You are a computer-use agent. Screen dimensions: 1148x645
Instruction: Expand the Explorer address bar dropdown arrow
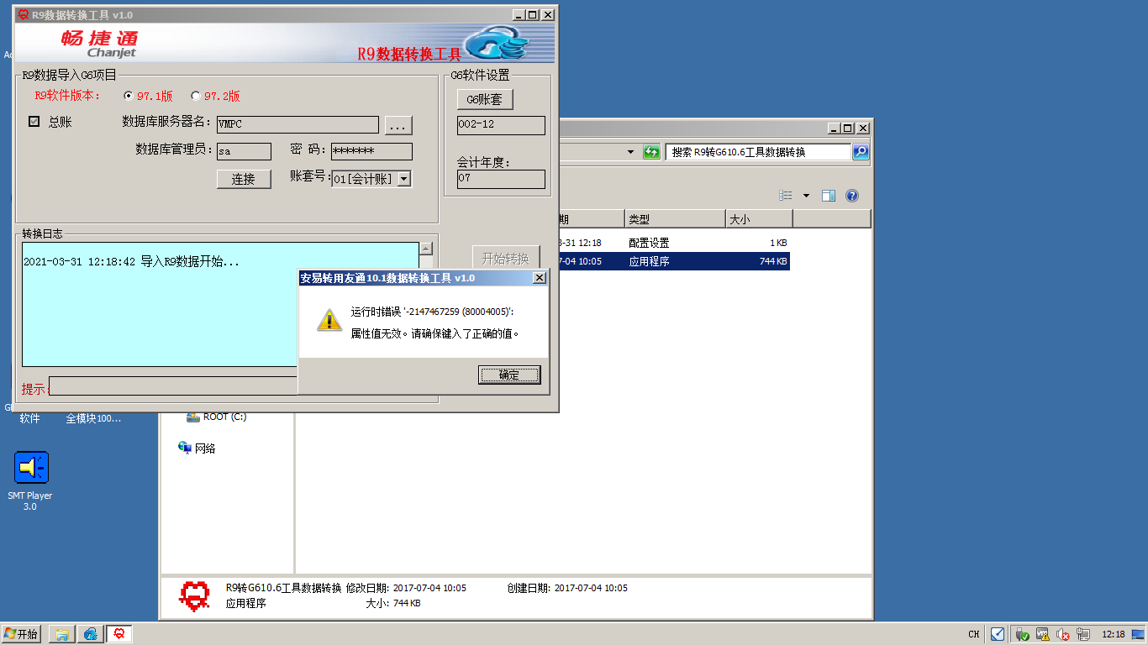(x=631, y=152)
